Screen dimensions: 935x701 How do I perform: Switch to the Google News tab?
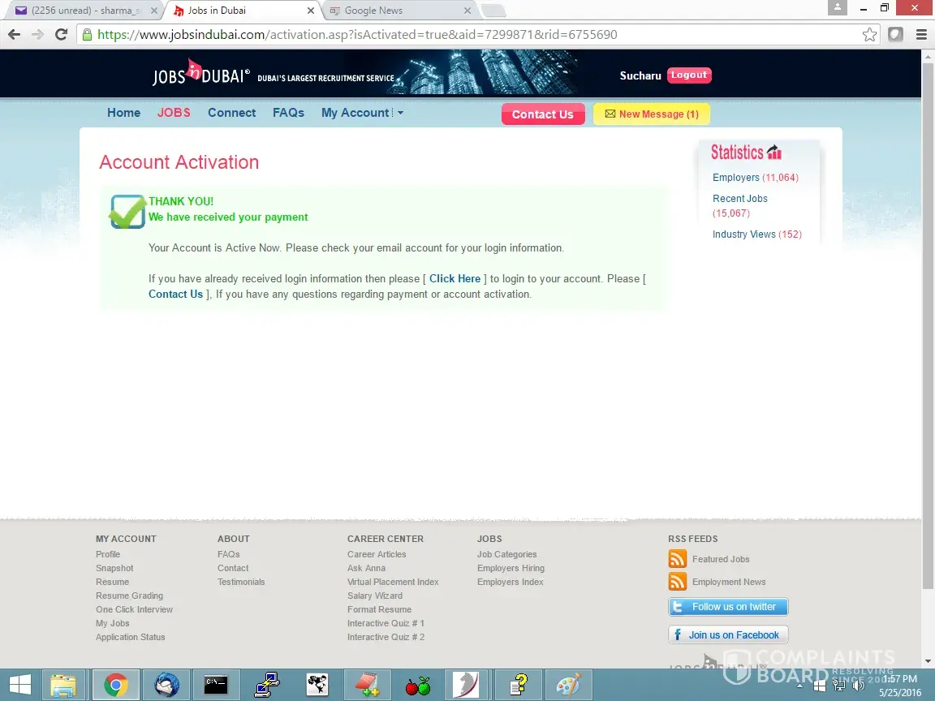373,11
